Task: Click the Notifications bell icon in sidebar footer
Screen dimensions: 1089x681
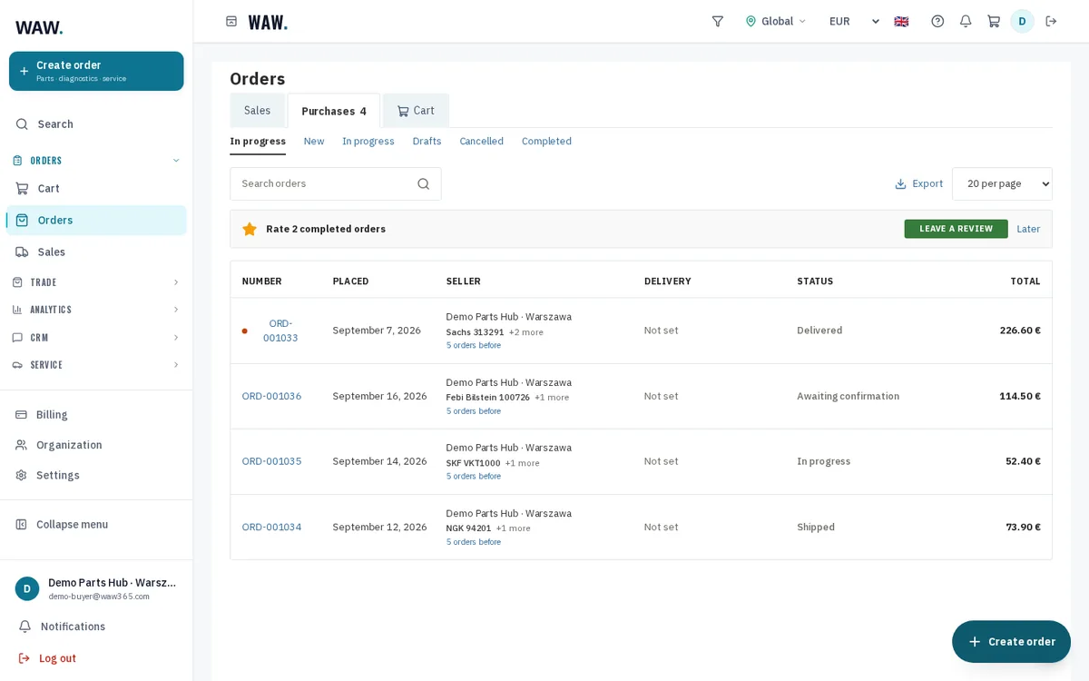Action: (25, 627)
